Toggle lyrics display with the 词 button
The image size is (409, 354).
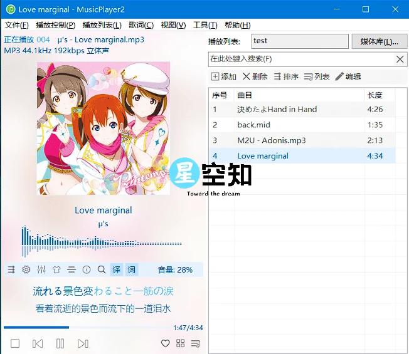click(132, 269)
